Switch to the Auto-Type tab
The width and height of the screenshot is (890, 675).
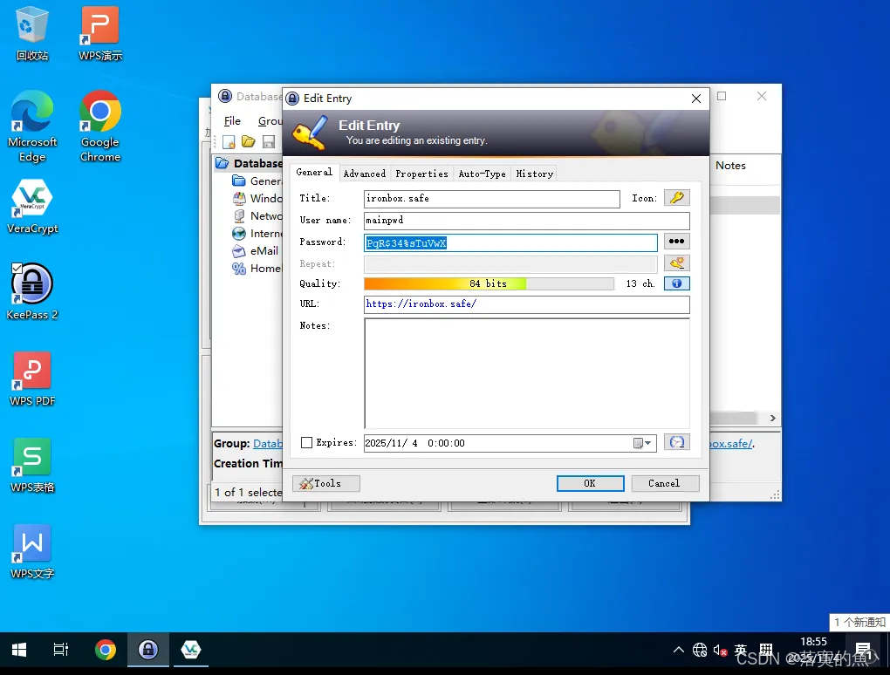tap(482, 174)
